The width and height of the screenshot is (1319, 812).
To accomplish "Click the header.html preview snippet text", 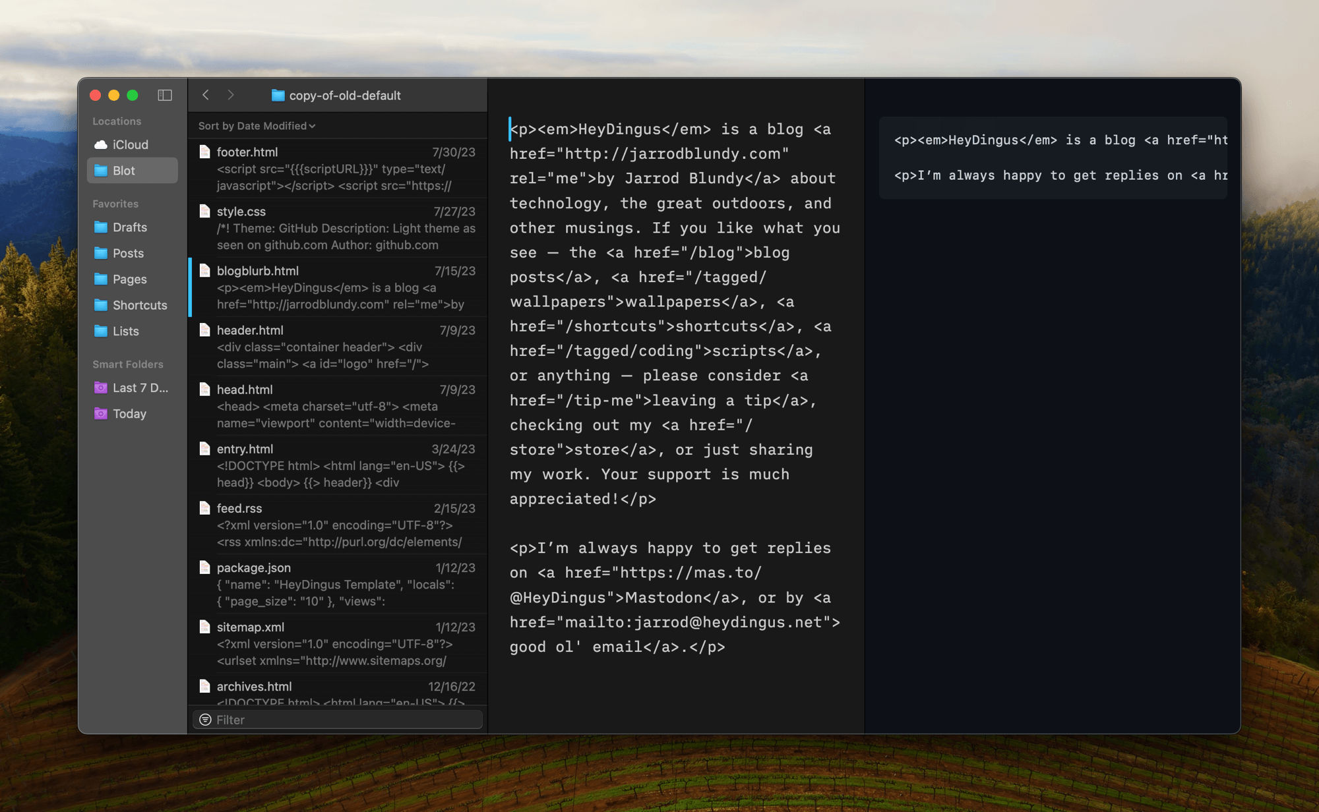I will (x=323, y=355).
